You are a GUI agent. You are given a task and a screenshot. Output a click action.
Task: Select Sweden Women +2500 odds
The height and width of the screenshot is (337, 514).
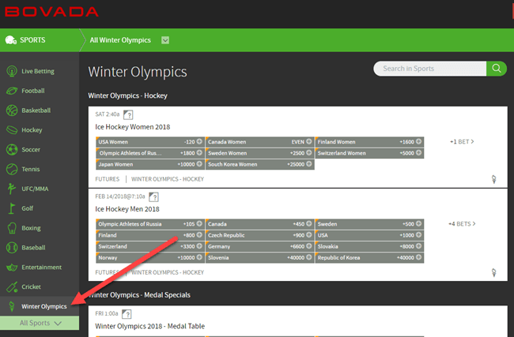point(259,153)
